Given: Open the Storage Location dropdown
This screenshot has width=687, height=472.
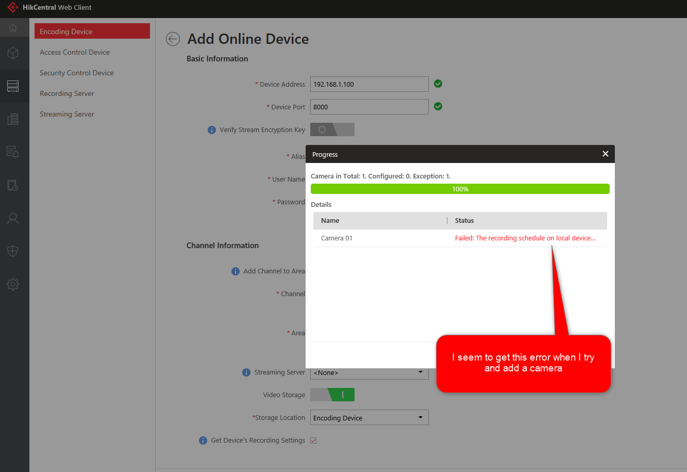Looking at the screenshot, I should coord(369,418).
